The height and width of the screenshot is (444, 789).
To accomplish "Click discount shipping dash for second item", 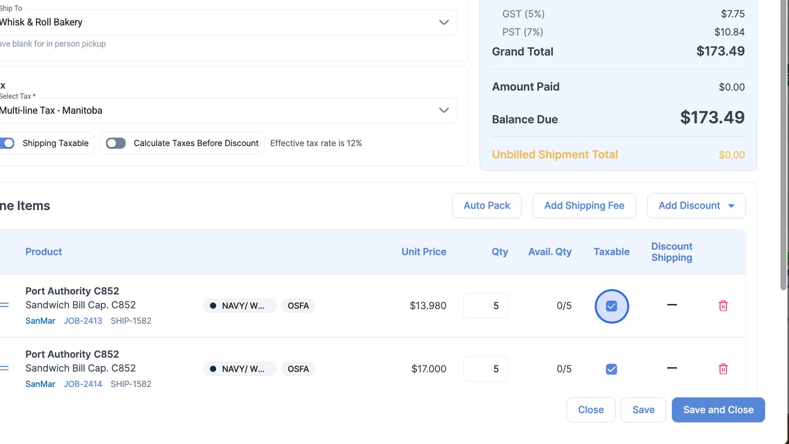I will point(672,368).
